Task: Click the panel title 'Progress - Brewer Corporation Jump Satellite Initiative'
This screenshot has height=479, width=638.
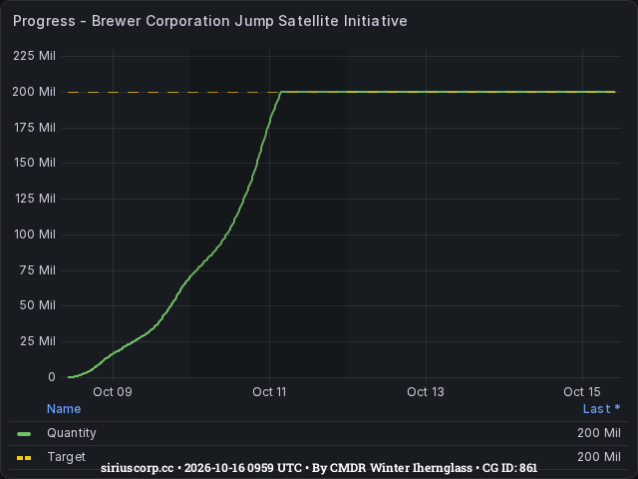Action: [x=210, y=21]
